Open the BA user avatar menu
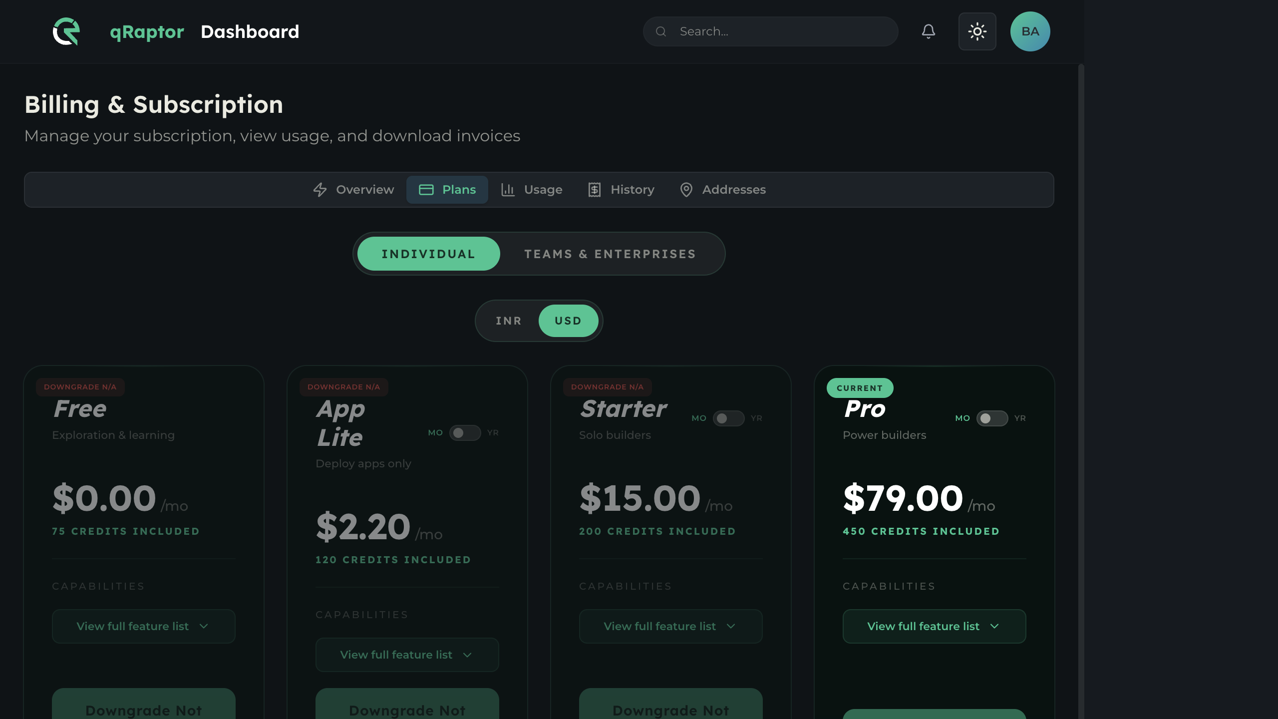Image resolution: width=1278 pixels, height=719 pixels. [x=1030, y=31]
